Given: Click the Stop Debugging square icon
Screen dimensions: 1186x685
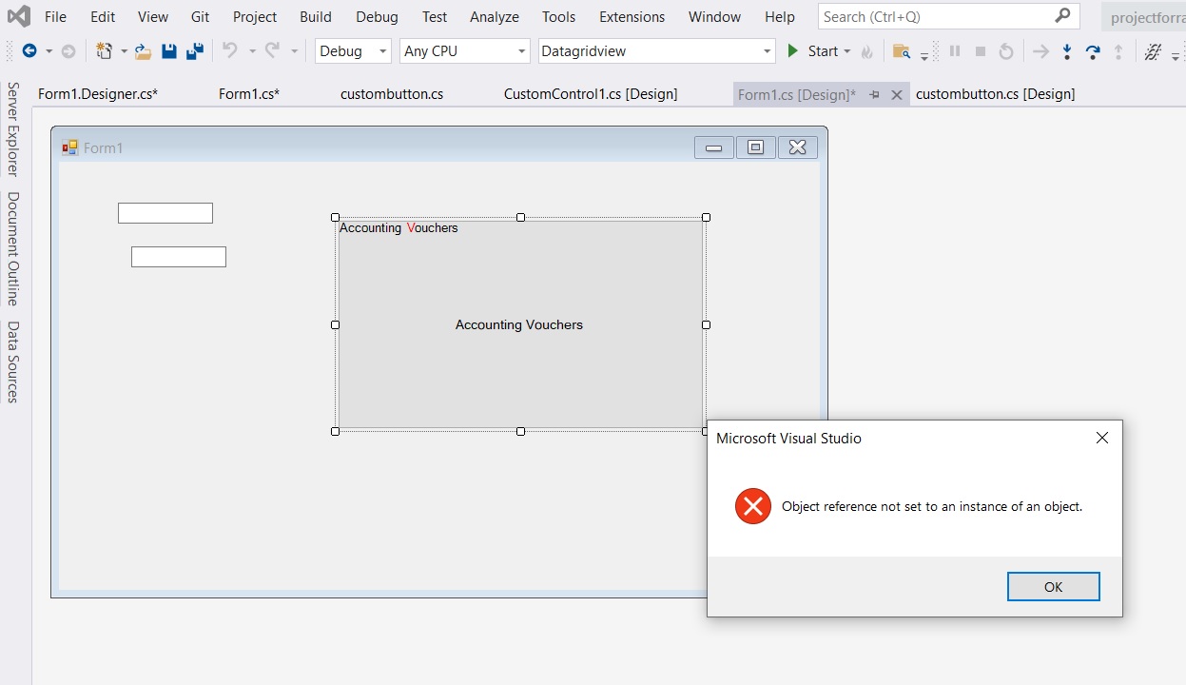Looking at the screenshot, I should (x=981, y=51).
